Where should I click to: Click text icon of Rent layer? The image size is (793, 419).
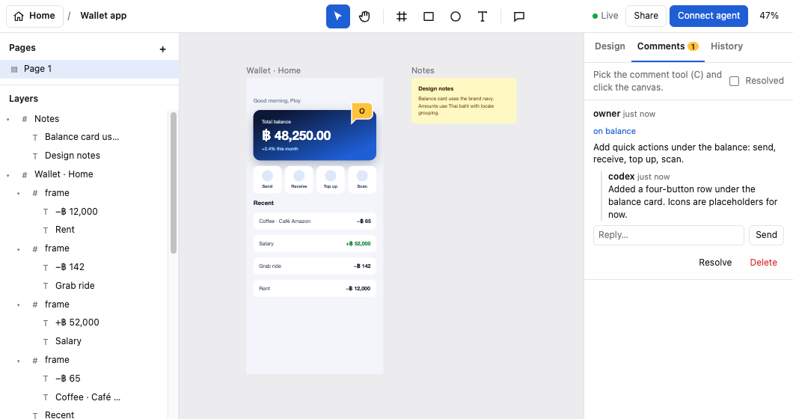click(46, 230)
